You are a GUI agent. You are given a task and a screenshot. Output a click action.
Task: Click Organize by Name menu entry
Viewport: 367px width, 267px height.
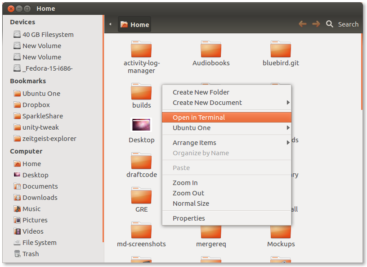[227, 153]
